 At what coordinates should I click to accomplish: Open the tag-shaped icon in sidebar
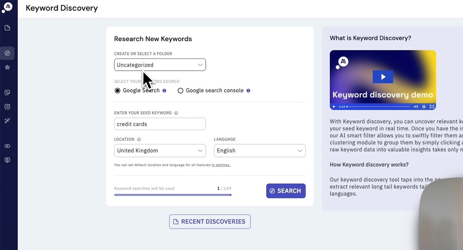point(7,93)
